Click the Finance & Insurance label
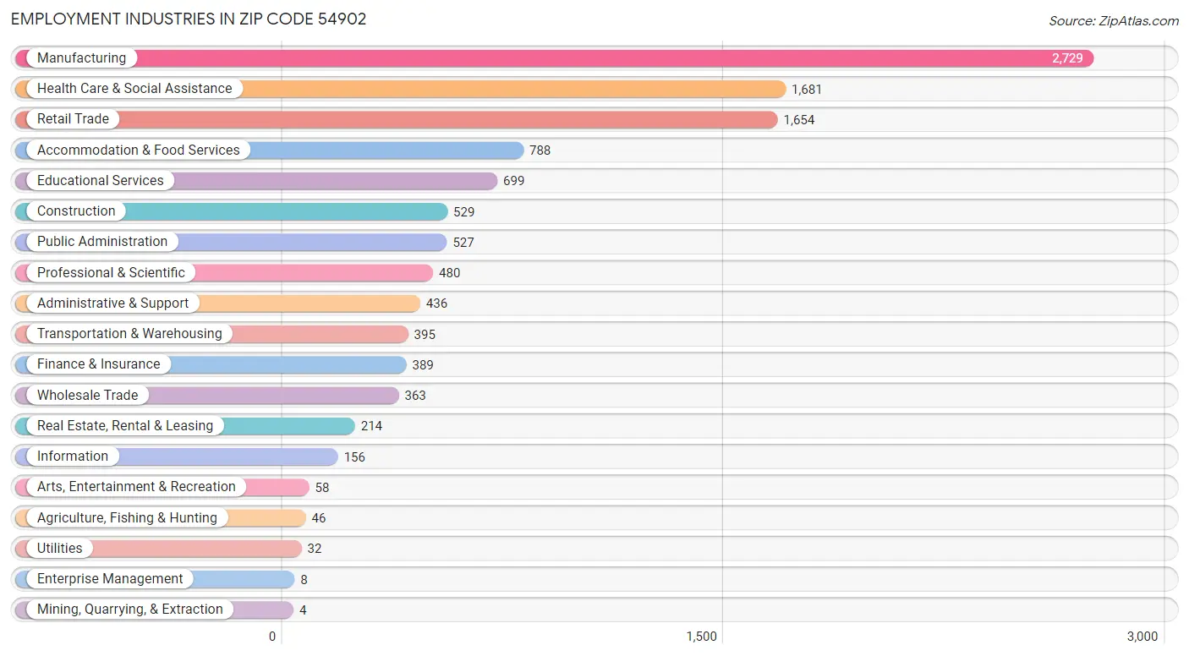The image size is (1189, 656). point(98,364)
